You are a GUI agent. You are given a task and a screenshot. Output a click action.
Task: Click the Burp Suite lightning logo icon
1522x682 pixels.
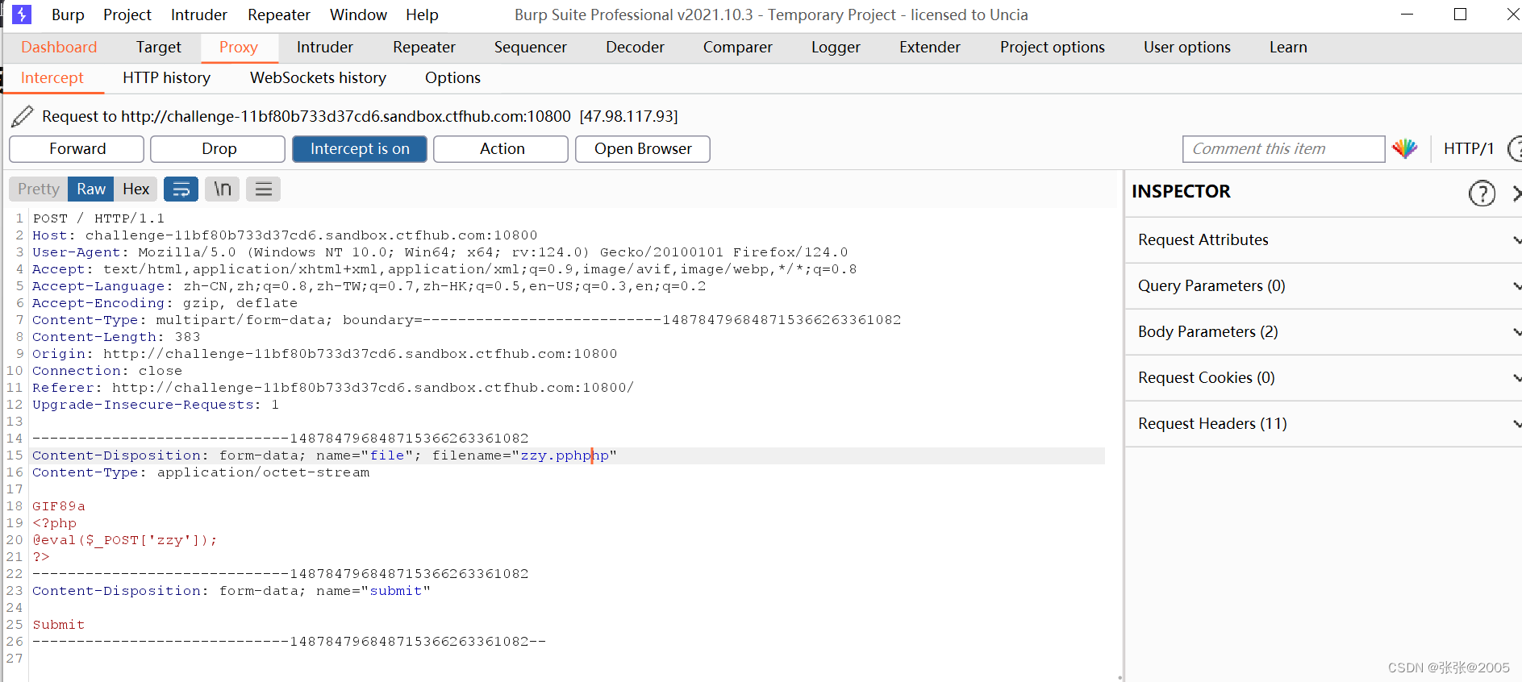pyautogui.click(x=22, y=15)
